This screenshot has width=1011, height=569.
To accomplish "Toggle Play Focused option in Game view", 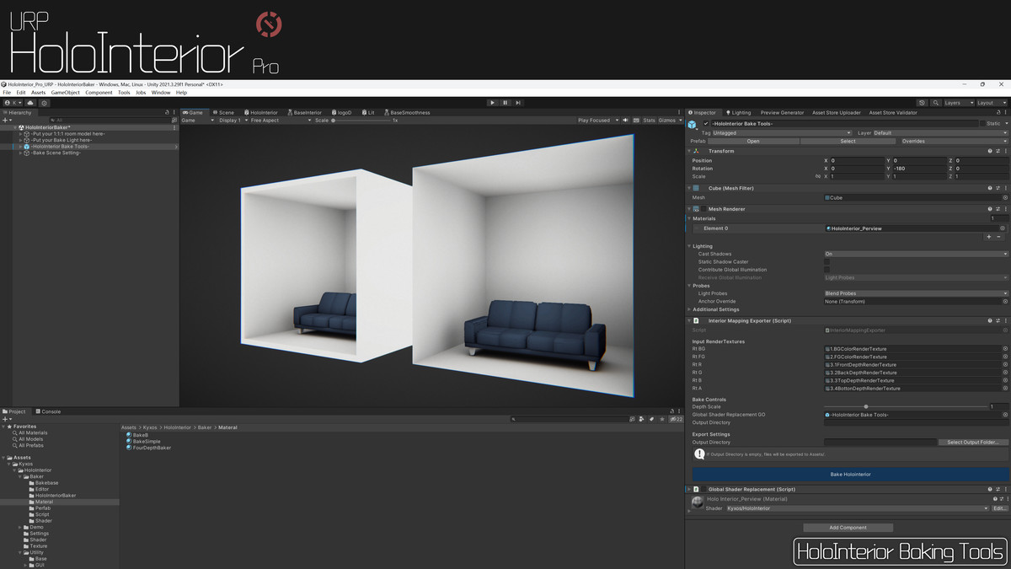I will [x=596, y=120].
